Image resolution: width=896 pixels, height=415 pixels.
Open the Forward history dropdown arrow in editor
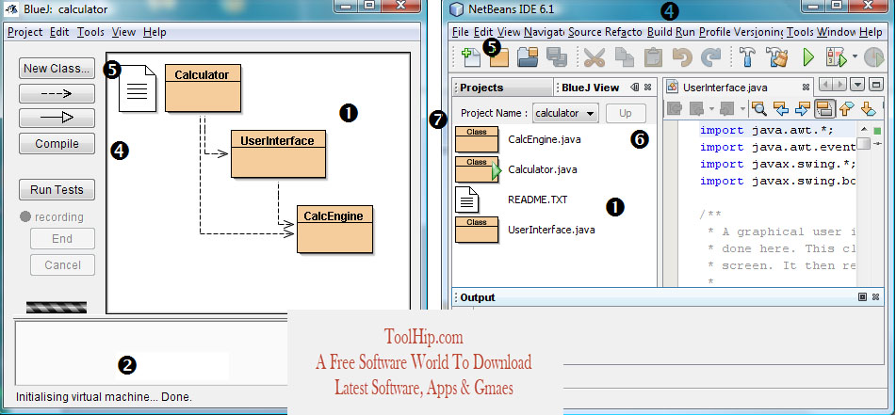coord(742,108)
